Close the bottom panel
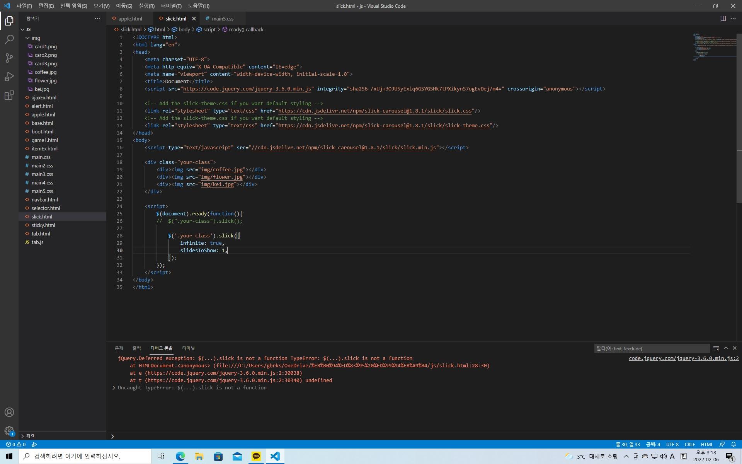This screenshot has width=742, height=464. [735, 348]
